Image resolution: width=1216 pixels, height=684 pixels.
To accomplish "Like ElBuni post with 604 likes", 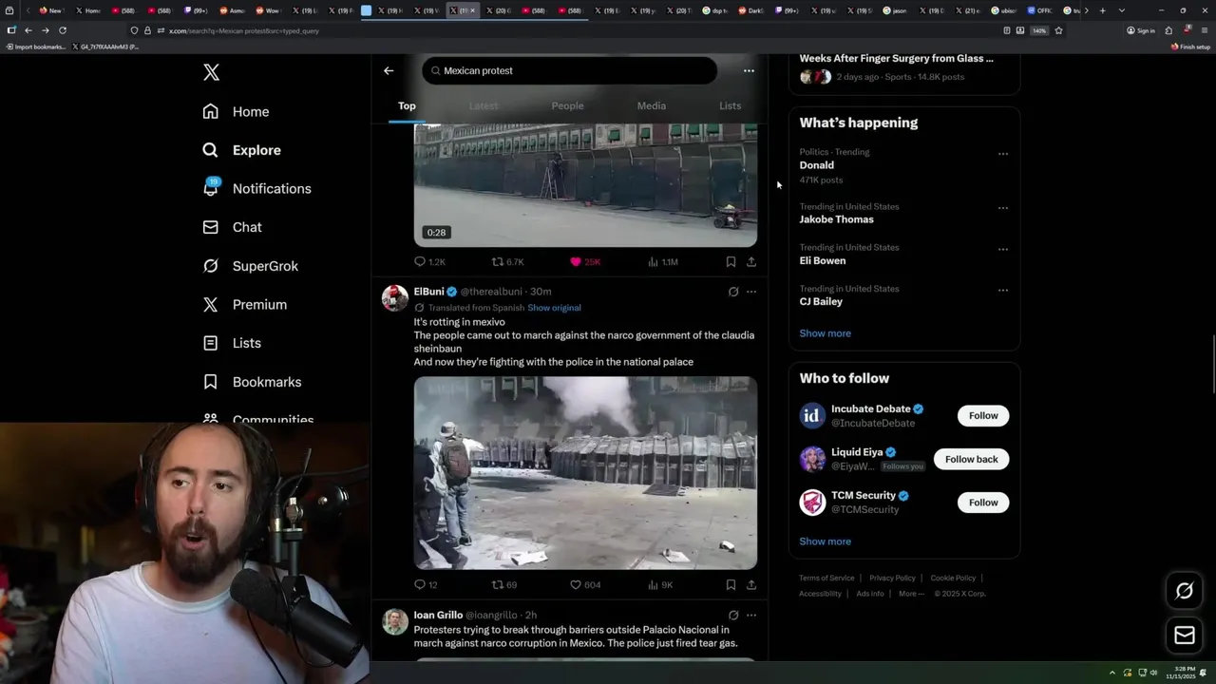I will pos(584,585).
